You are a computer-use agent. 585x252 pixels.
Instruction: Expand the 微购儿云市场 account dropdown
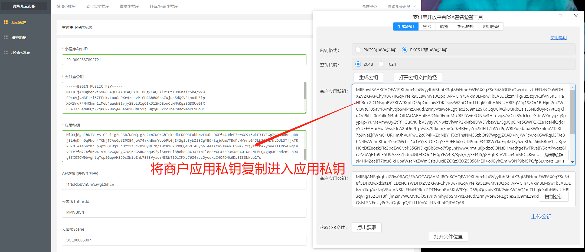[401, 6]
